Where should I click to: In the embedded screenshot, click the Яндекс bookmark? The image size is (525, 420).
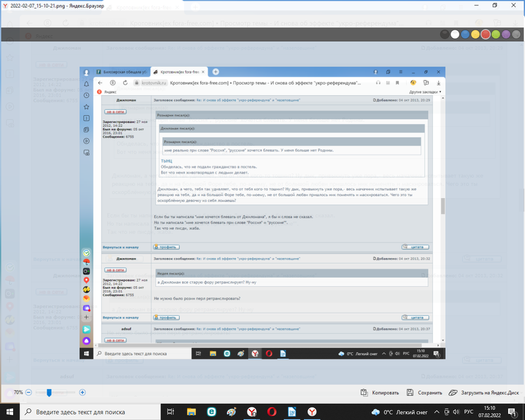coord(107,92)
